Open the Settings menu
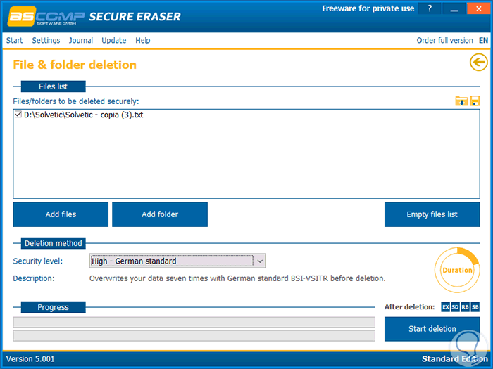This screenshot has width=493, height=369. tap(46, 41)
